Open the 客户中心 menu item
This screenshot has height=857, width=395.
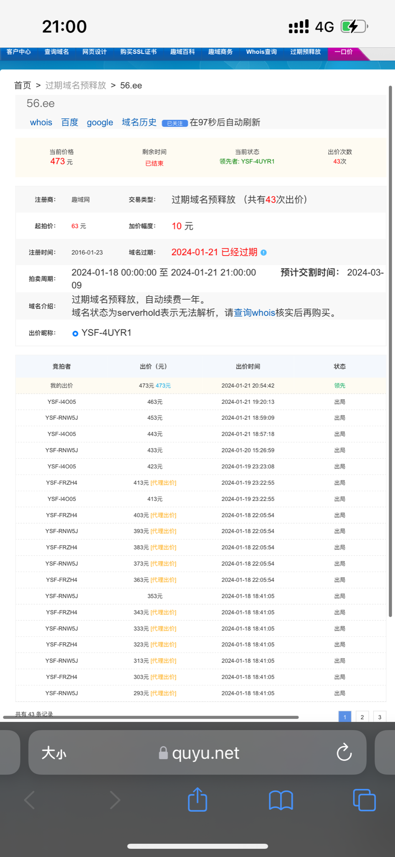pyautogui.click(x=19, y=52)
